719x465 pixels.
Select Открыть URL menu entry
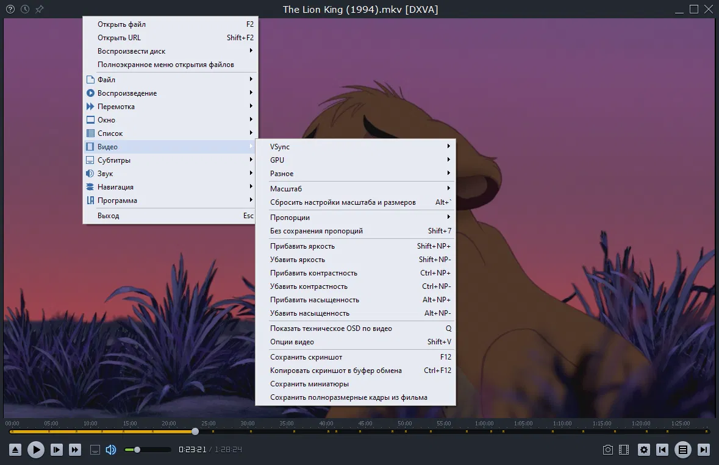170,38
